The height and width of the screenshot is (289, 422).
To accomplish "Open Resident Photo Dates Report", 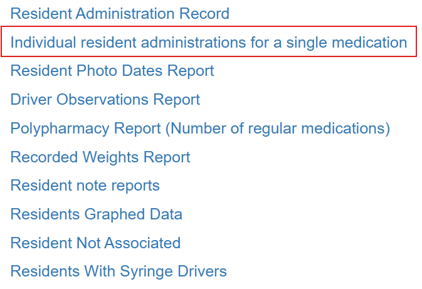I will (112, 71).
